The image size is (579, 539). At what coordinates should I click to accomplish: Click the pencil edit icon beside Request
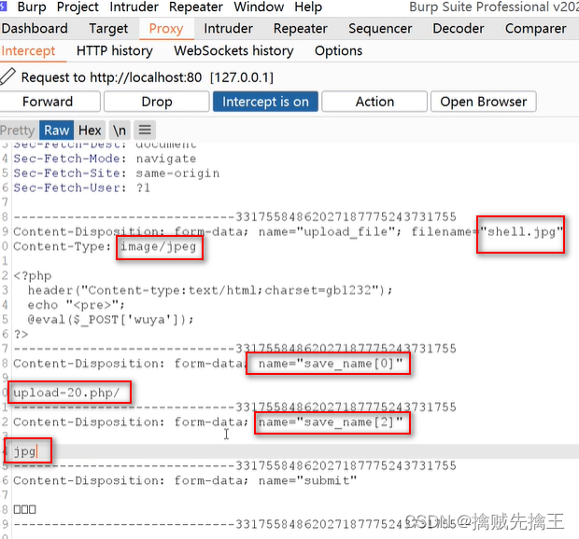click(7, 76)
